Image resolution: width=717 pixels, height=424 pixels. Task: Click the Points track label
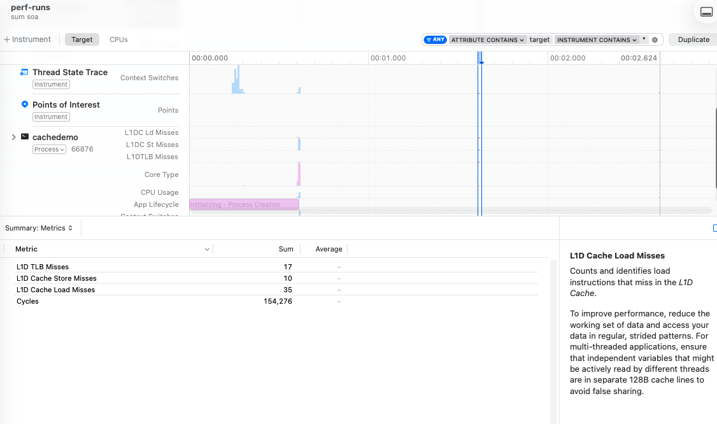click(x=168, y=110)
